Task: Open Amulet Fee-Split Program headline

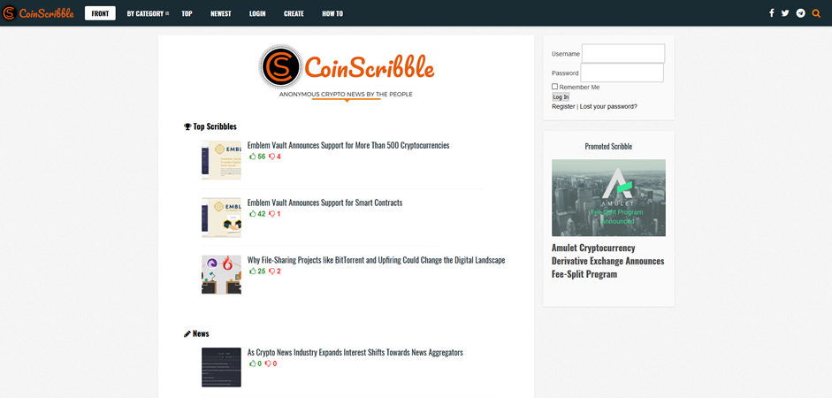Action: click(608, 261)
